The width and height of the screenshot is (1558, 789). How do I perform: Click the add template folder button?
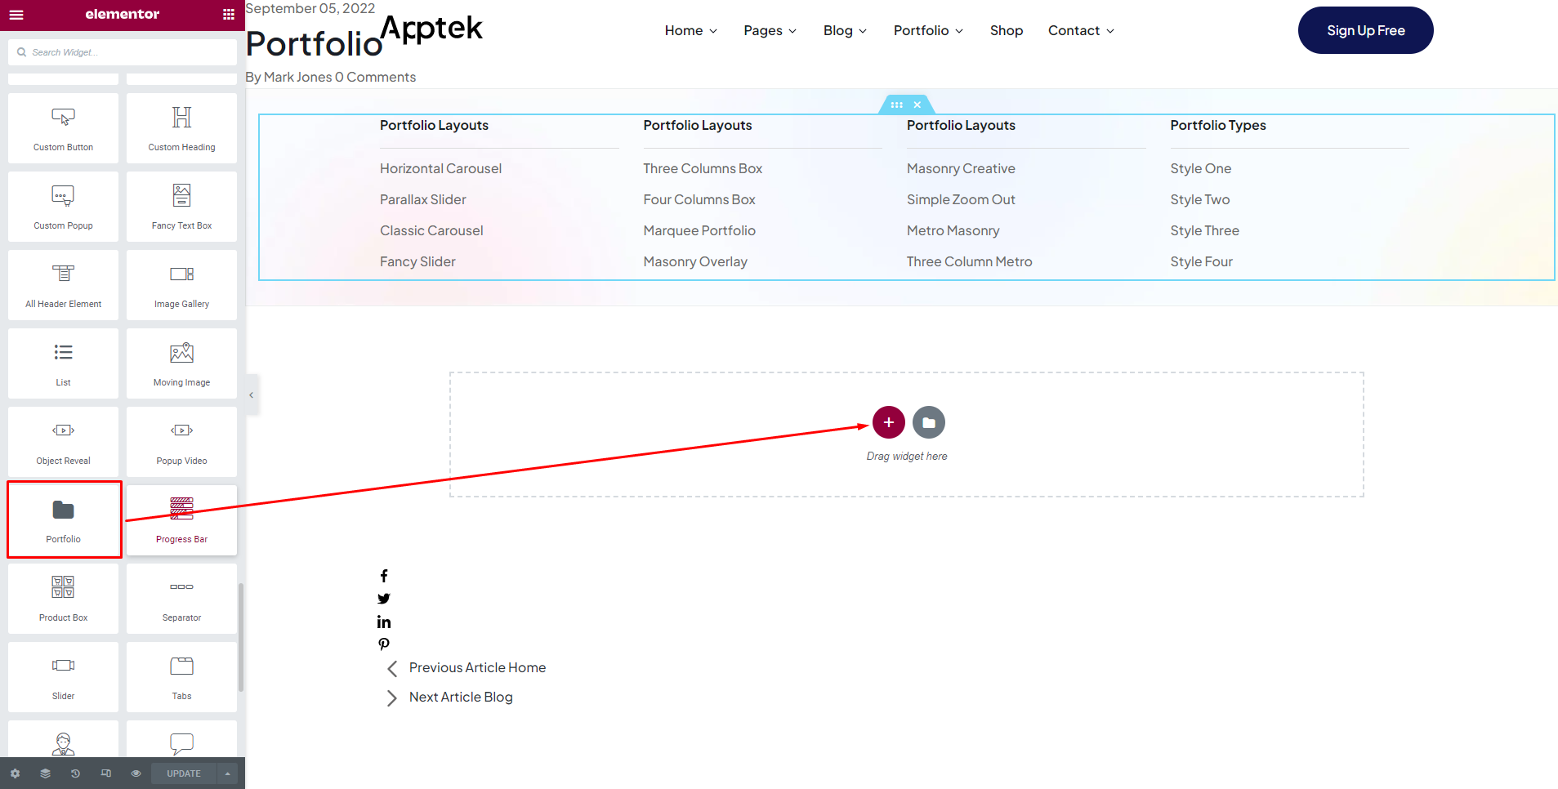[x=928, y=422]
